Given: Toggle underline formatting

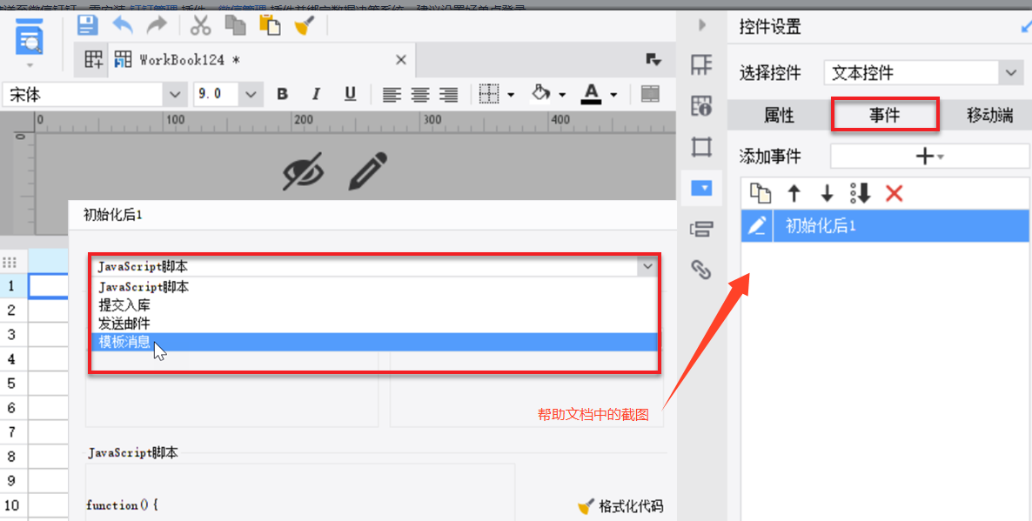Looking at the screenshot, I should click(350, 94).
